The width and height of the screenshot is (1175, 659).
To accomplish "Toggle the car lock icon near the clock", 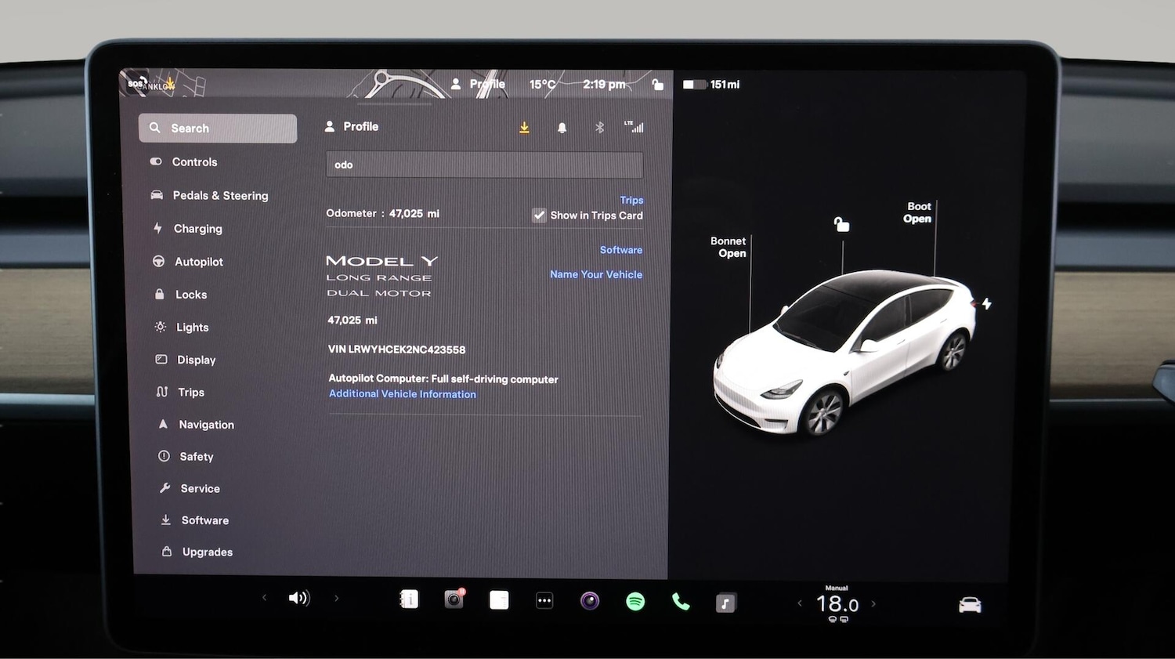I will (658, 85).
